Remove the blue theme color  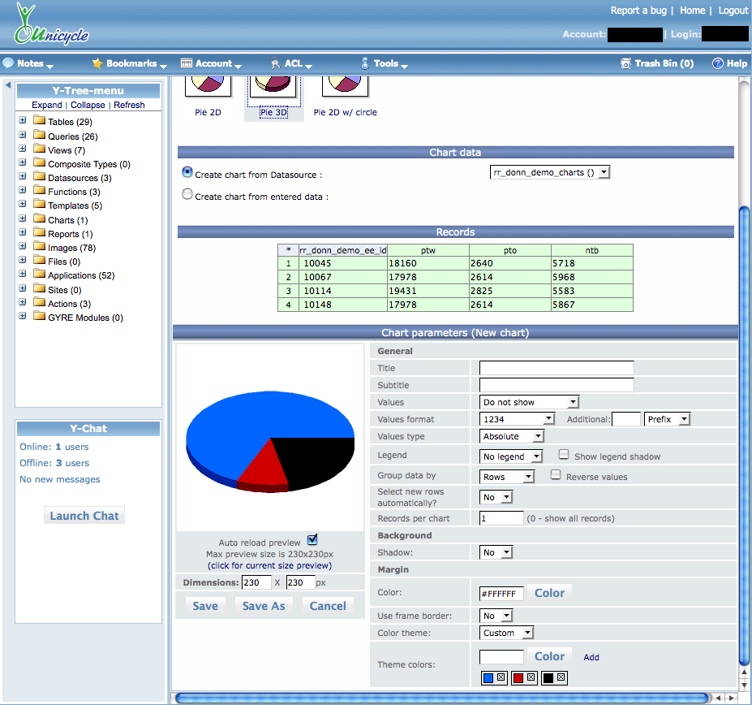pos(501,678)
